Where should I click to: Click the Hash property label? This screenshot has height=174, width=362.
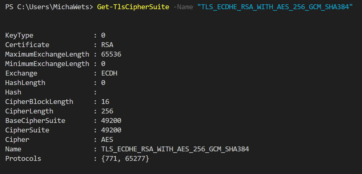tap(13, 92)
